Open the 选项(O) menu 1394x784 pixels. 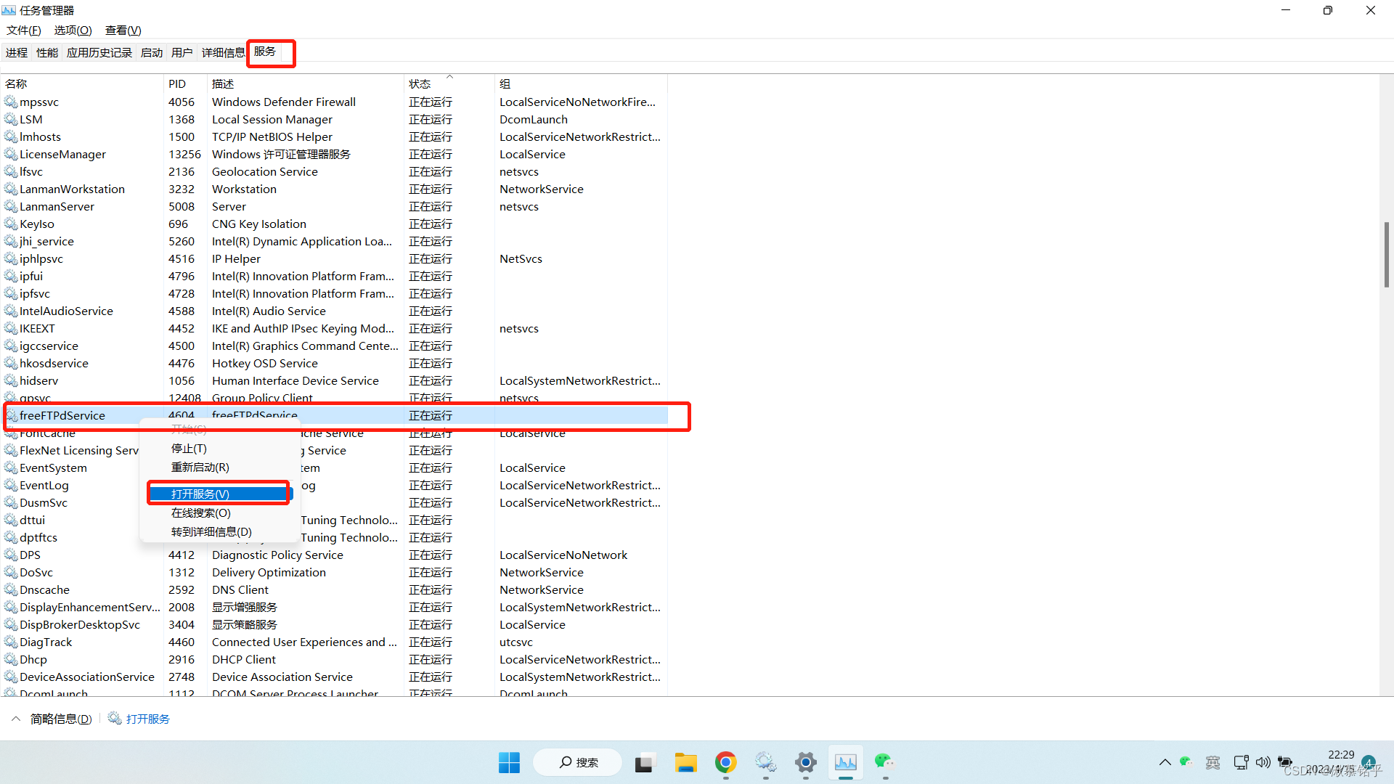(x=73, y=30)
